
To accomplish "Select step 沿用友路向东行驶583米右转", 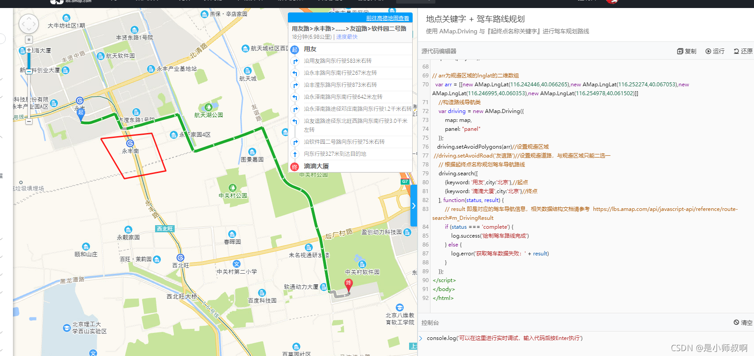I will click(x=350, y=61).
